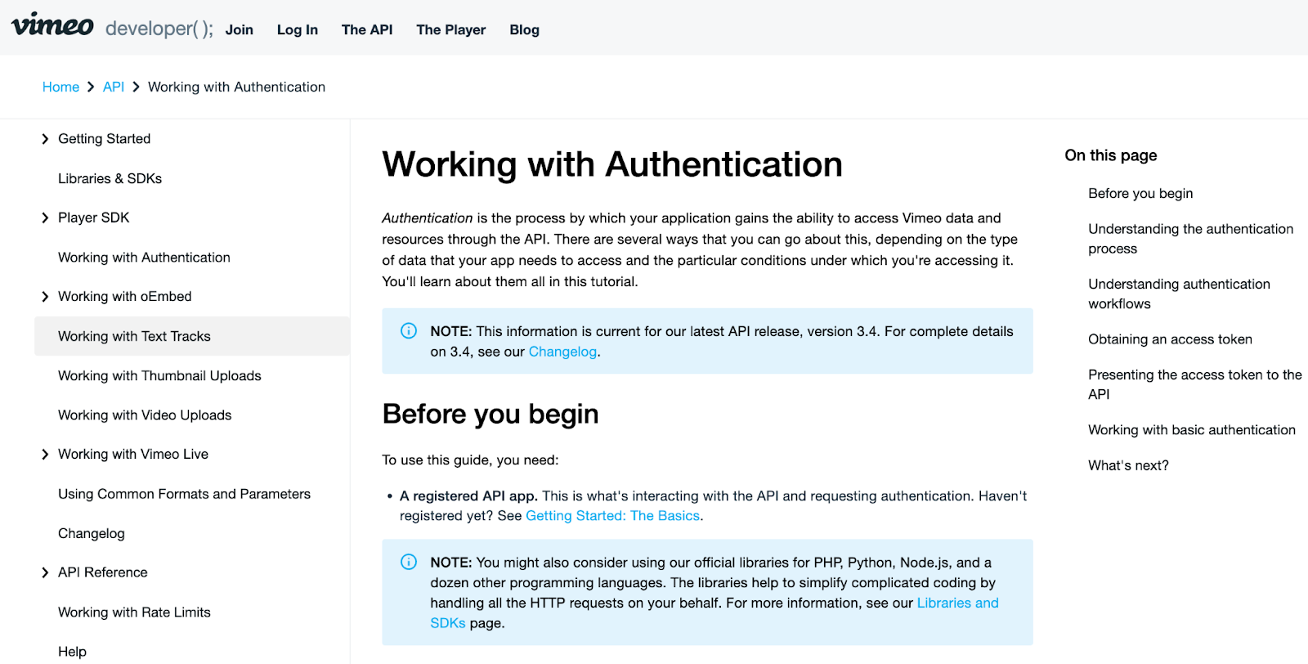Click the developer(); header text

159,29
